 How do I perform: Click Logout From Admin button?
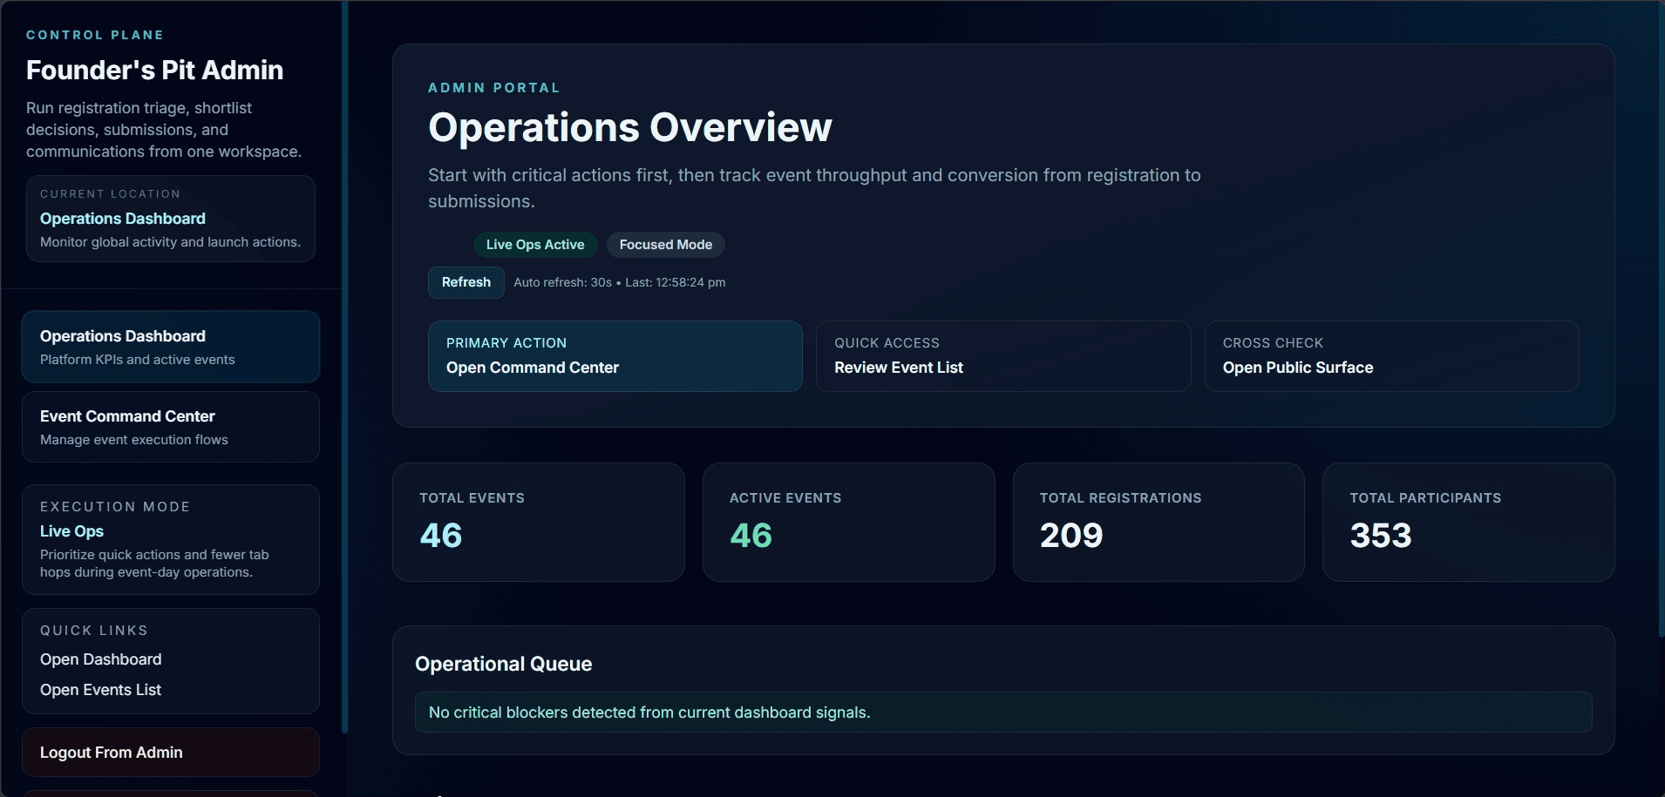point(171,752)
